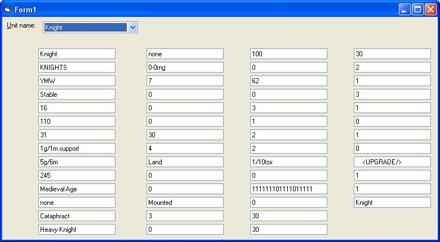Click the 5g/6m text box
This screenshot has height=242, width=440.
coord(77,162)
